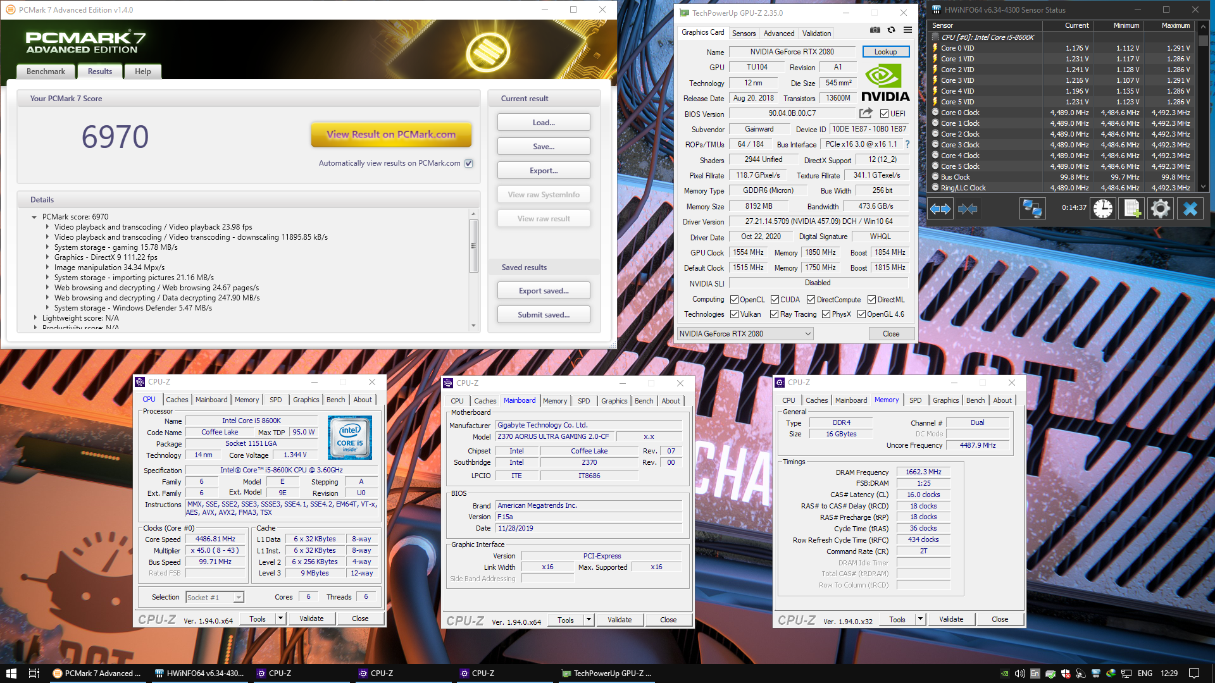Click network tray icon
Viewport: 1215px width, 683px height.
point(1126,674)
